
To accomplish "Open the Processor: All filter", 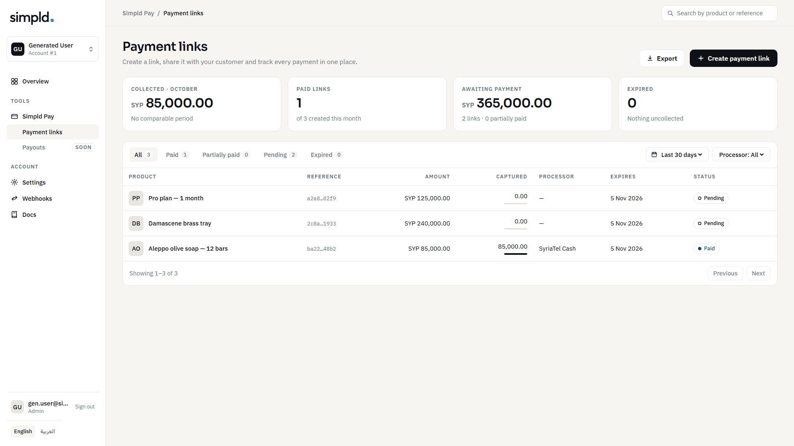I will click(741, 154).
